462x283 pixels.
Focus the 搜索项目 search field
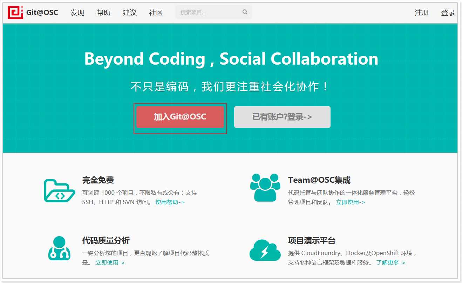tap(213, 12)
